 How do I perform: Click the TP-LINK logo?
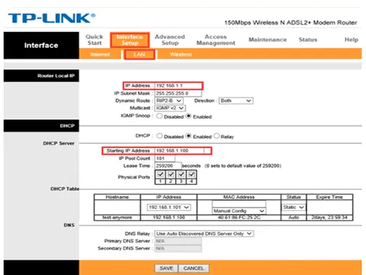(x=52, y=18)
